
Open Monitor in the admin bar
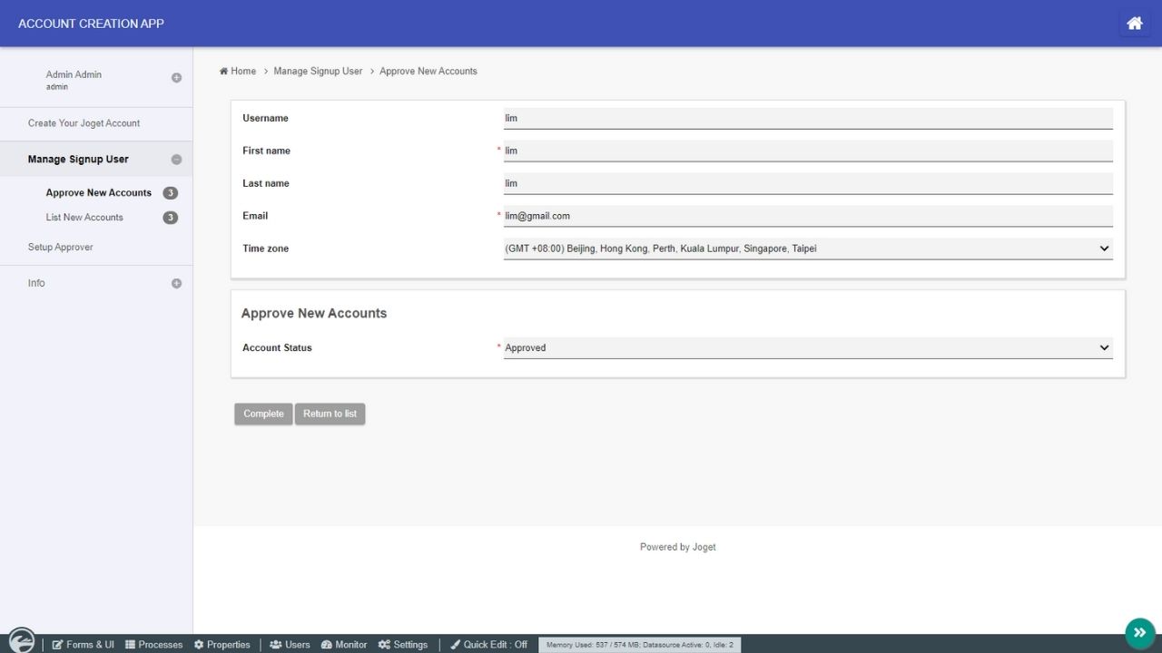[344, 645]
